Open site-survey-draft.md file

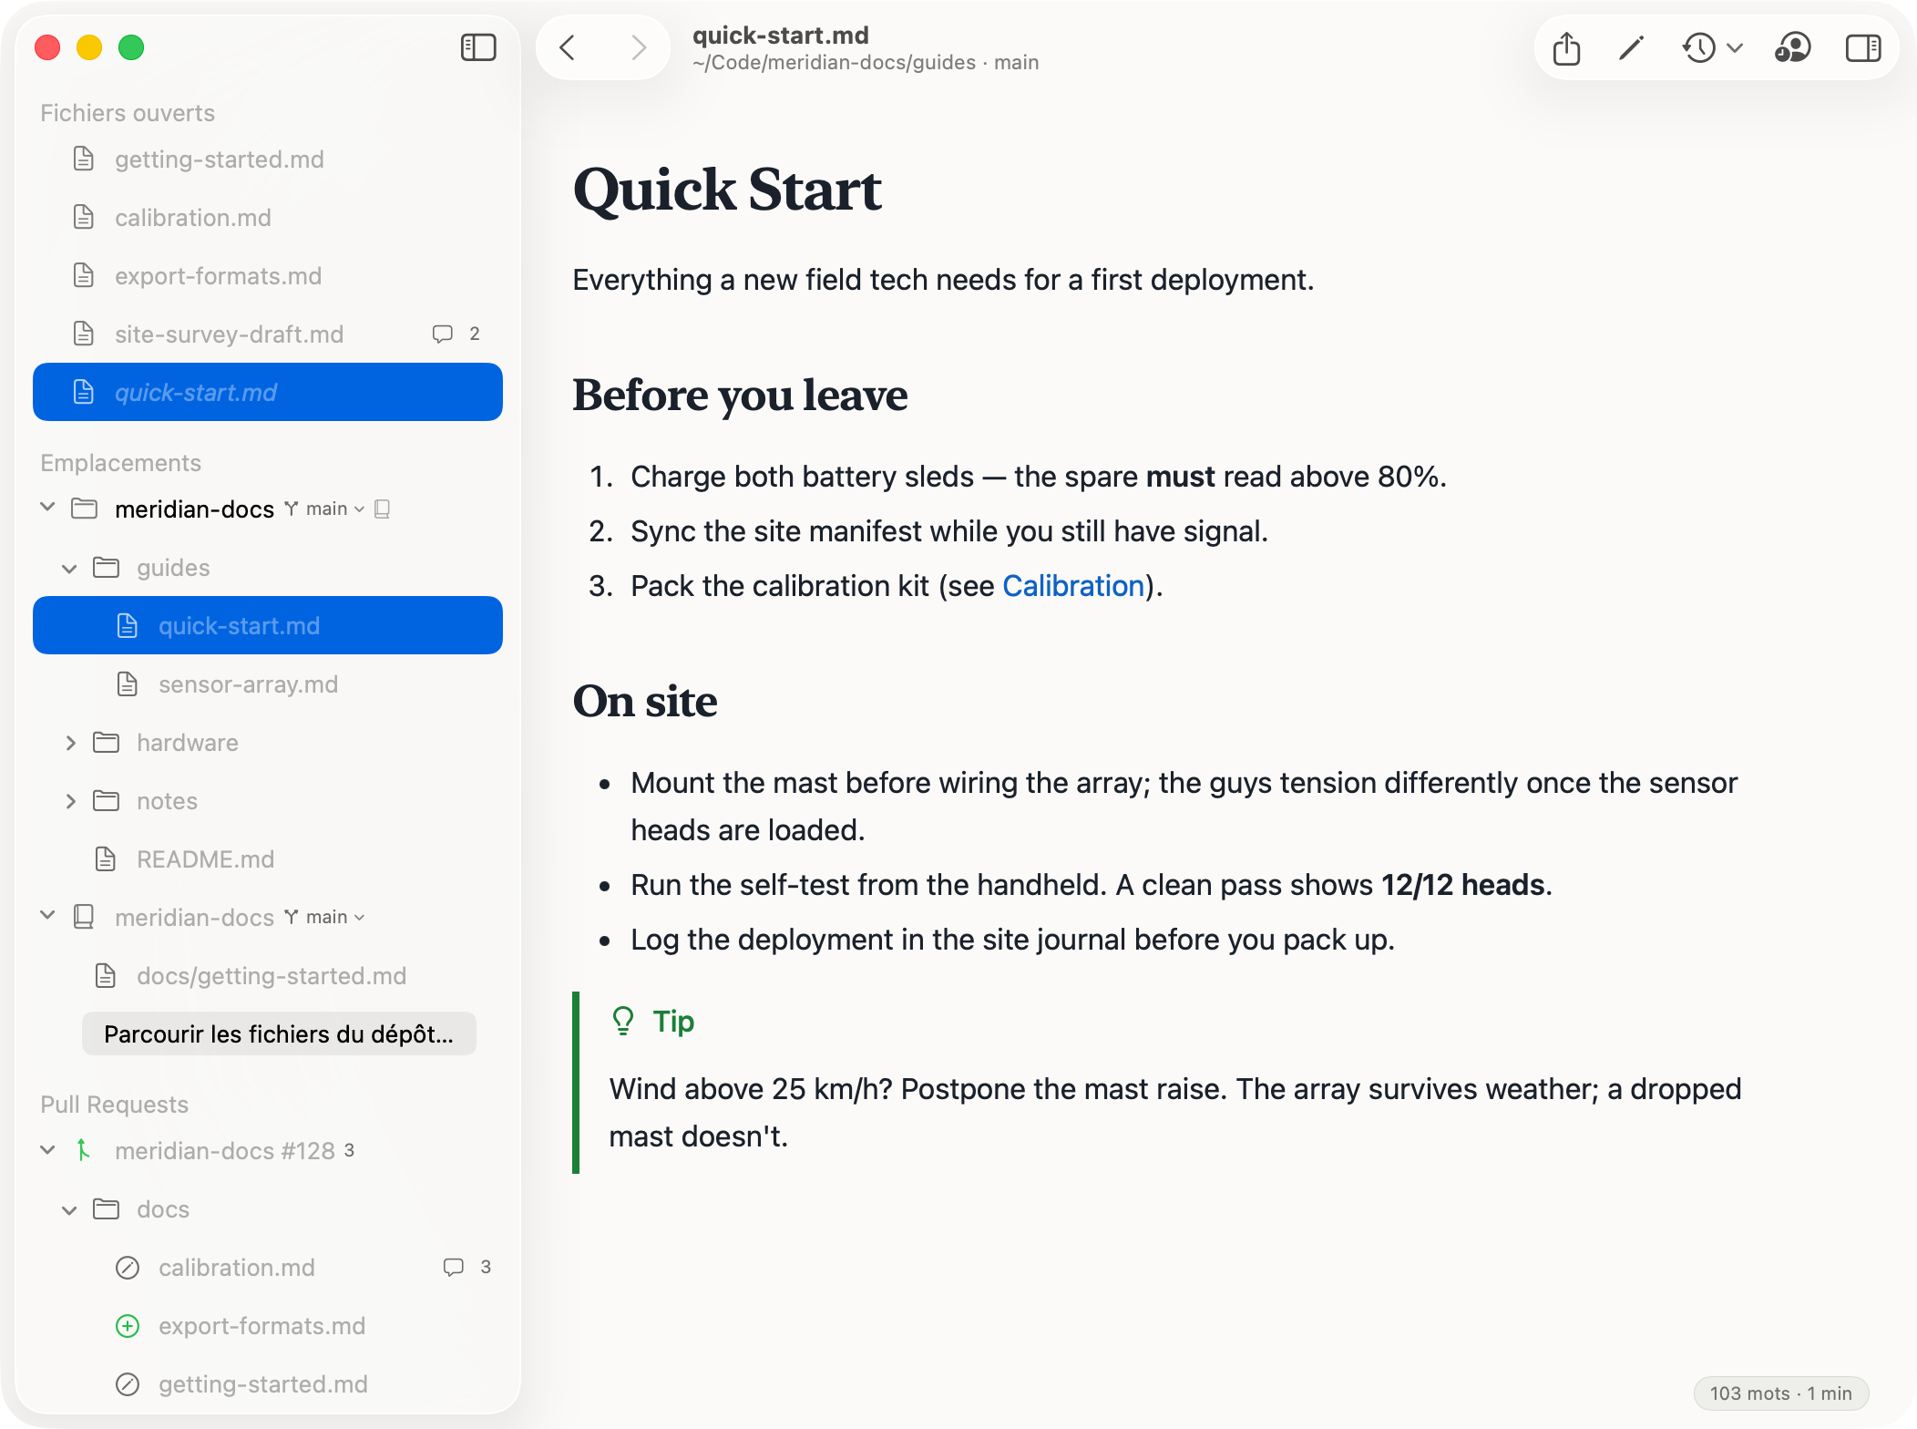coord(268,334)
